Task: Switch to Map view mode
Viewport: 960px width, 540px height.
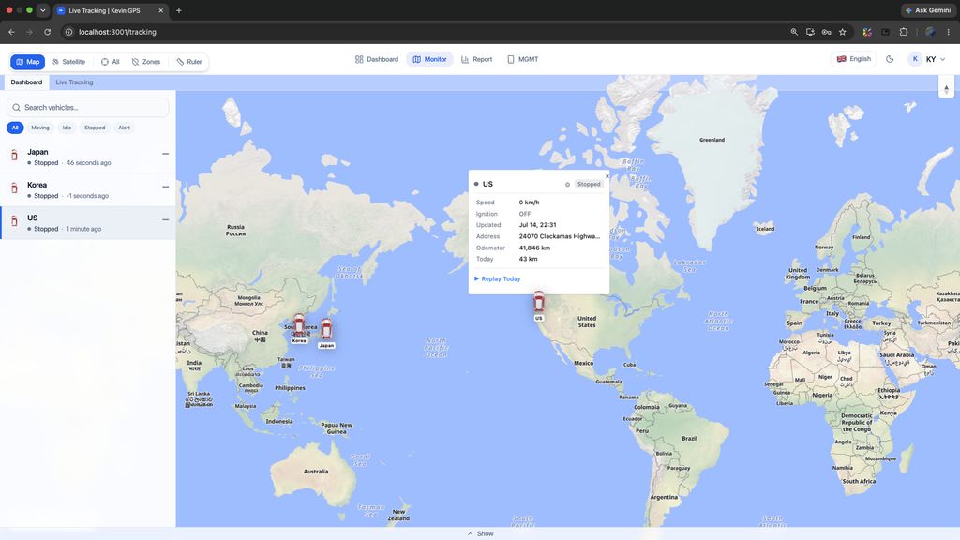Action: tap(27, 62)
